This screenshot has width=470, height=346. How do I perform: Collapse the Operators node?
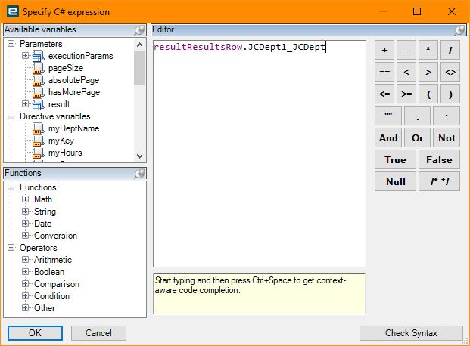(x=11, y=248)
